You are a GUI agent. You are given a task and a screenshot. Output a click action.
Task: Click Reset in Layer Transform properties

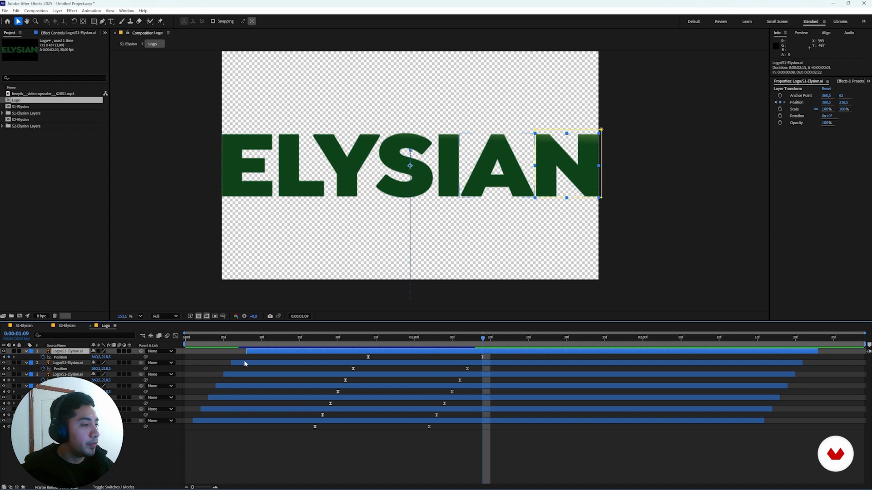[826, 89]
